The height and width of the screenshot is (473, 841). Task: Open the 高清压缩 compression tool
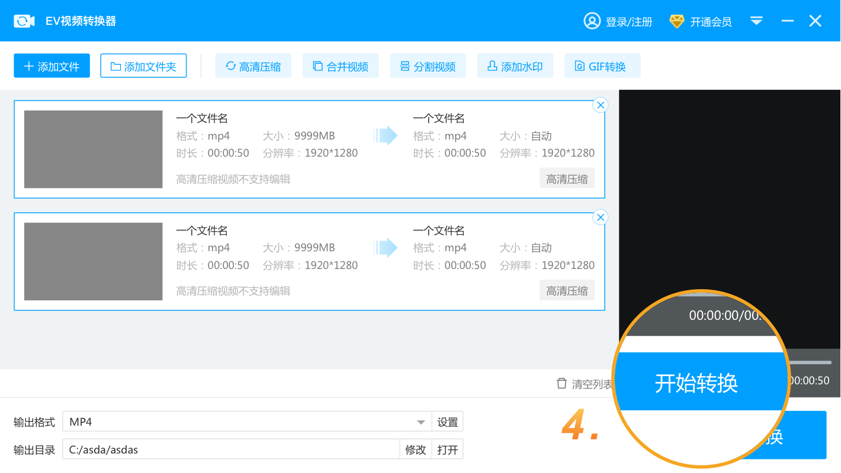(x=253, y=66)
